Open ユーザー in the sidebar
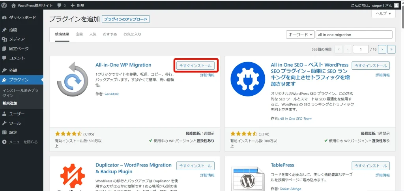 click(x=22, y=114)
